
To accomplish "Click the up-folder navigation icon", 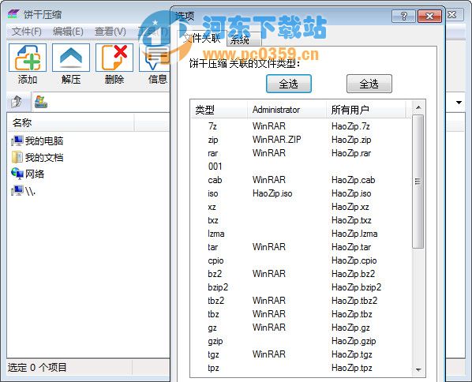I will (17, 102).
